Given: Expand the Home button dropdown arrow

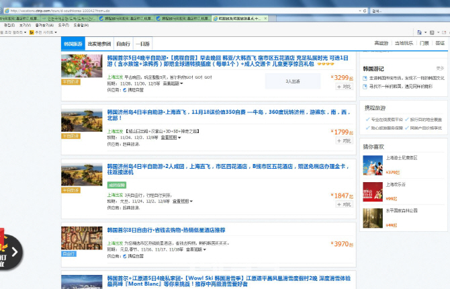Looking at the screenshot, I should (x=425, y=32).
